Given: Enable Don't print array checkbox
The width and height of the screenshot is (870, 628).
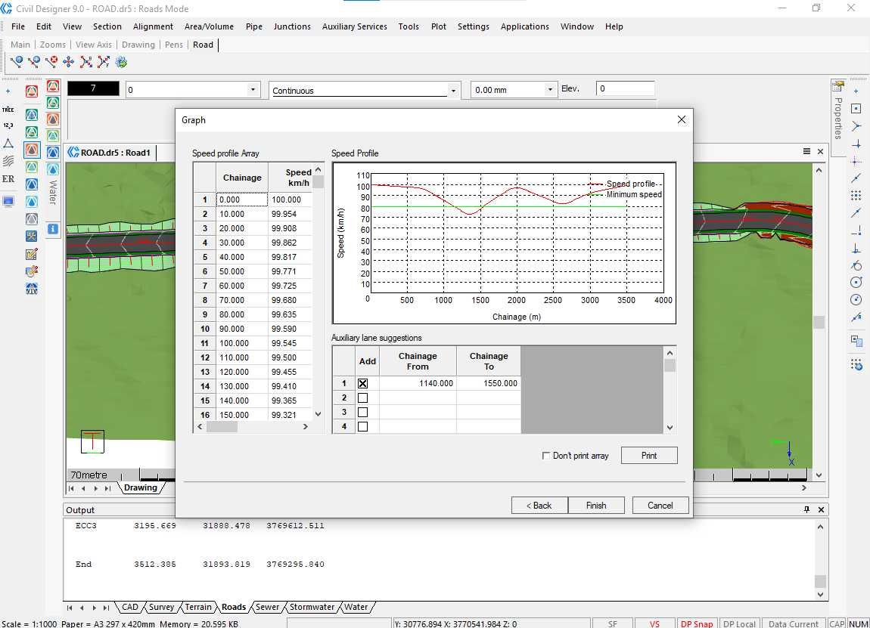Looking at the screenshot, I should (x=546, y=456).
